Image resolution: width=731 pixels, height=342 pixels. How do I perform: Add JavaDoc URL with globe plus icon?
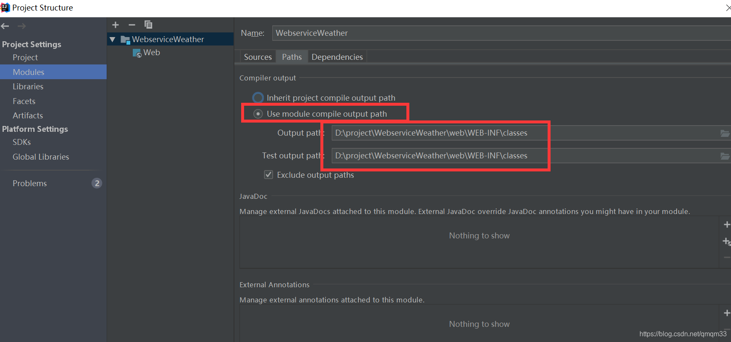[727, 241]
